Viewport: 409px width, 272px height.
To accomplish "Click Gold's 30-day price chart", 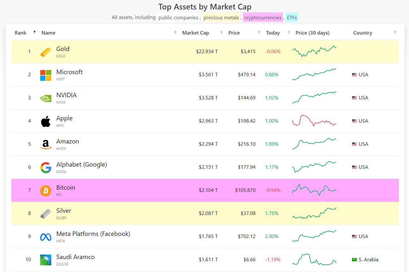I will point(314,51).
